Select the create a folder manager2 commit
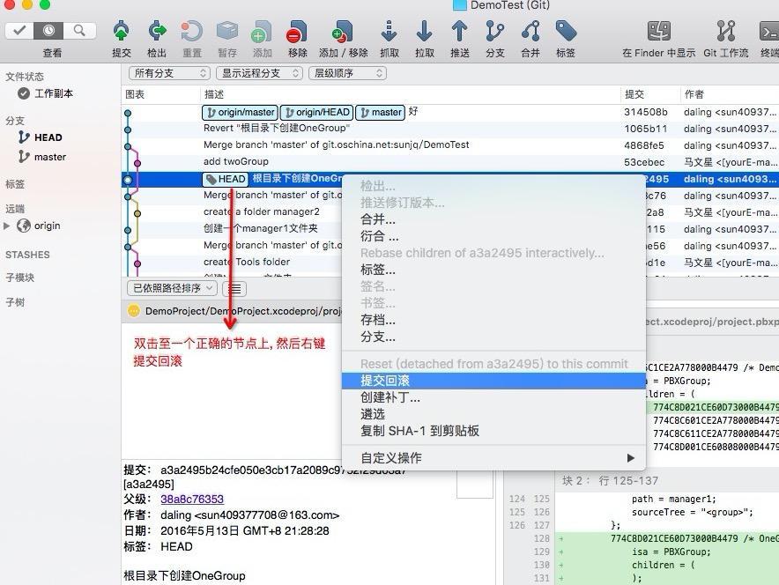The image size is (779, 585). [x=262, y=212]
